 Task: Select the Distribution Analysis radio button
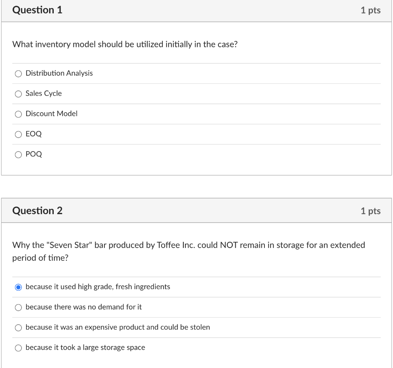(x=18, y=73)
